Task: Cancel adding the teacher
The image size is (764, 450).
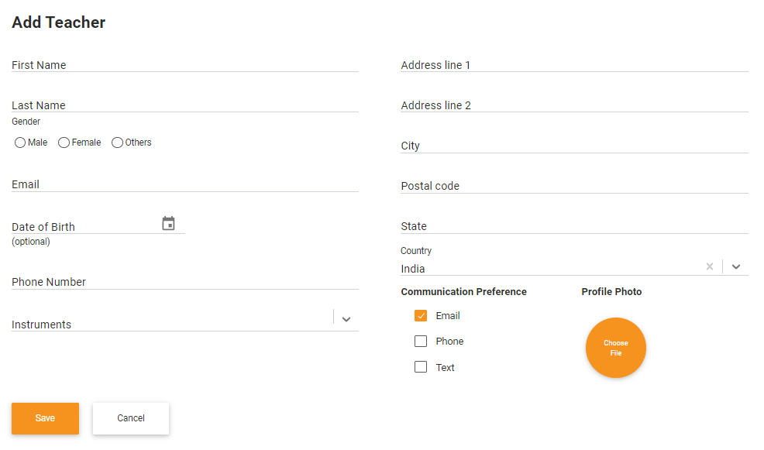Action: 131,418
